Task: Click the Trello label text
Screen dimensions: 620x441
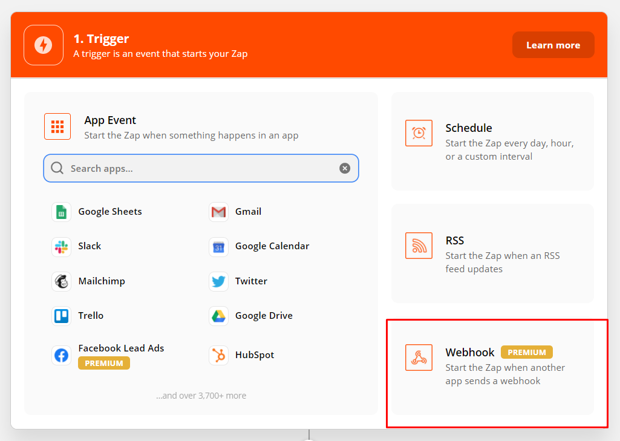Action: (x=91, y=316)
